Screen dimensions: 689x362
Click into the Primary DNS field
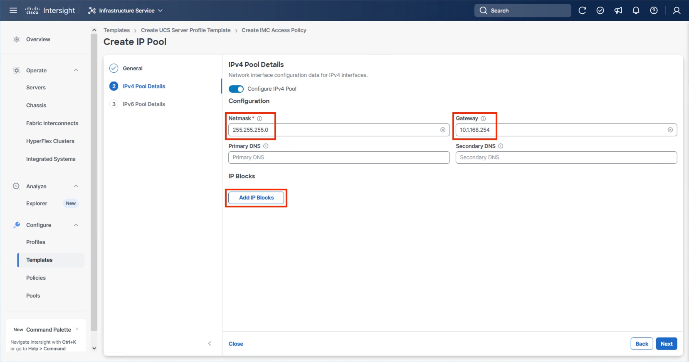point(338,158)
